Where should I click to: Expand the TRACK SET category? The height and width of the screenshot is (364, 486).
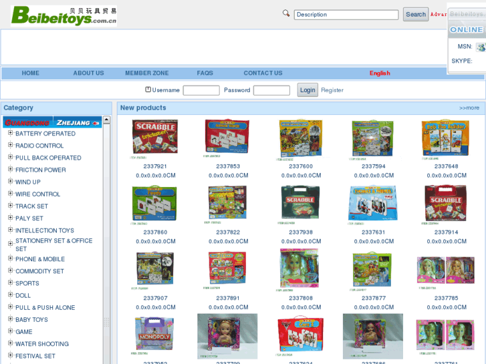[10, 206]
